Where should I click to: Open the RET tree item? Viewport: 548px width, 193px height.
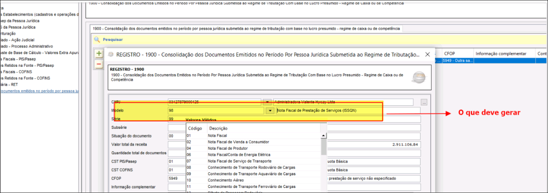point(9,85)
